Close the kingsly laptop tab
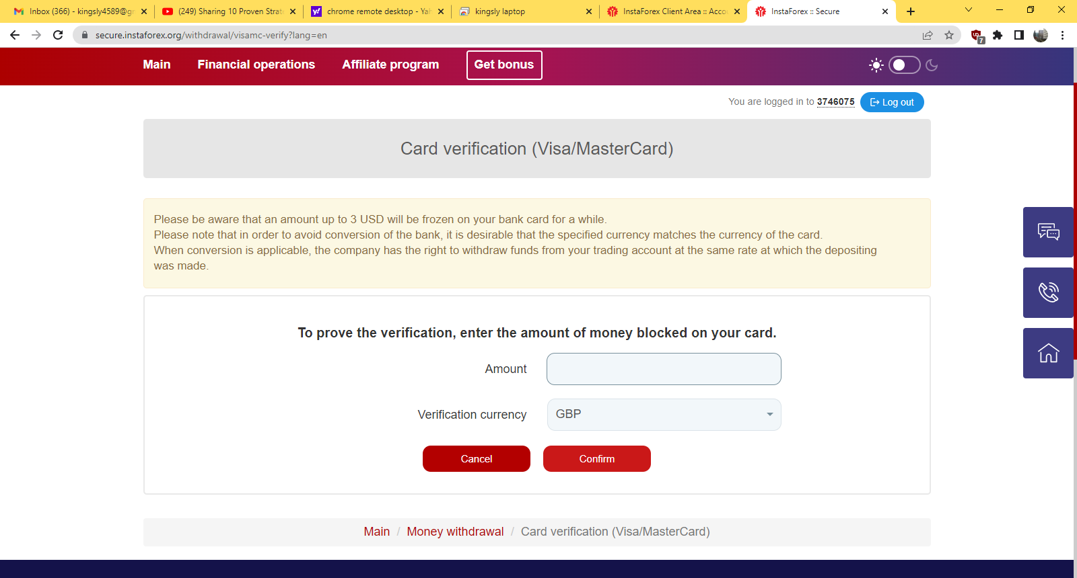Screen dimensions: 1077x578 point(589,11)
